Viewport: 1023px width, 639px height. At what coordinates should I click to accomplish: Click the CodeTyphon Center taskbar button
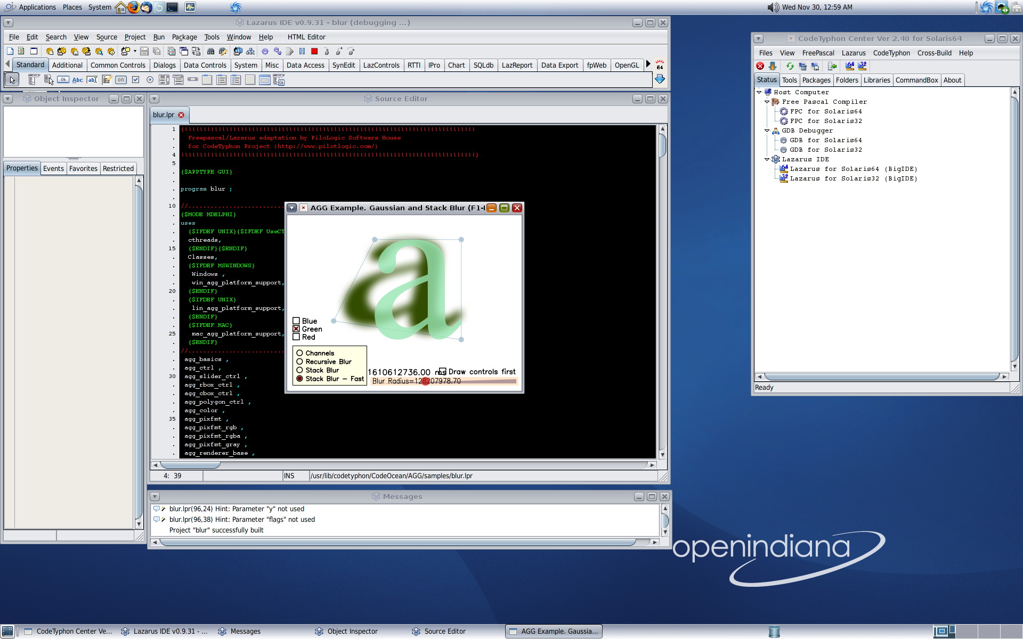click(68, 632)
